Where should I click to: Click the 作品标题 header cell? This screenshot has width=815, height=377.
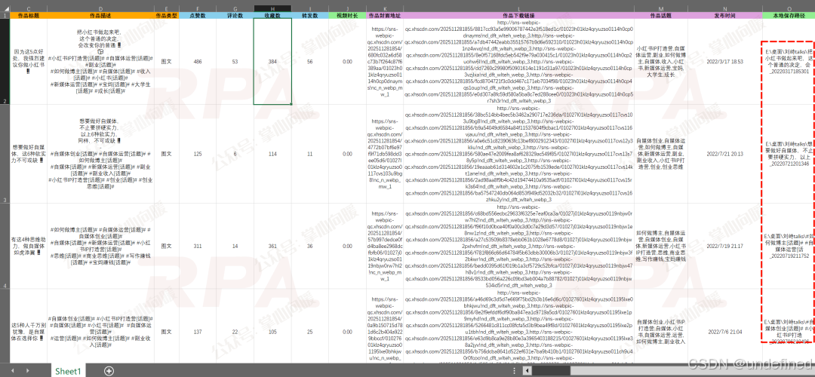coord(28,16)
